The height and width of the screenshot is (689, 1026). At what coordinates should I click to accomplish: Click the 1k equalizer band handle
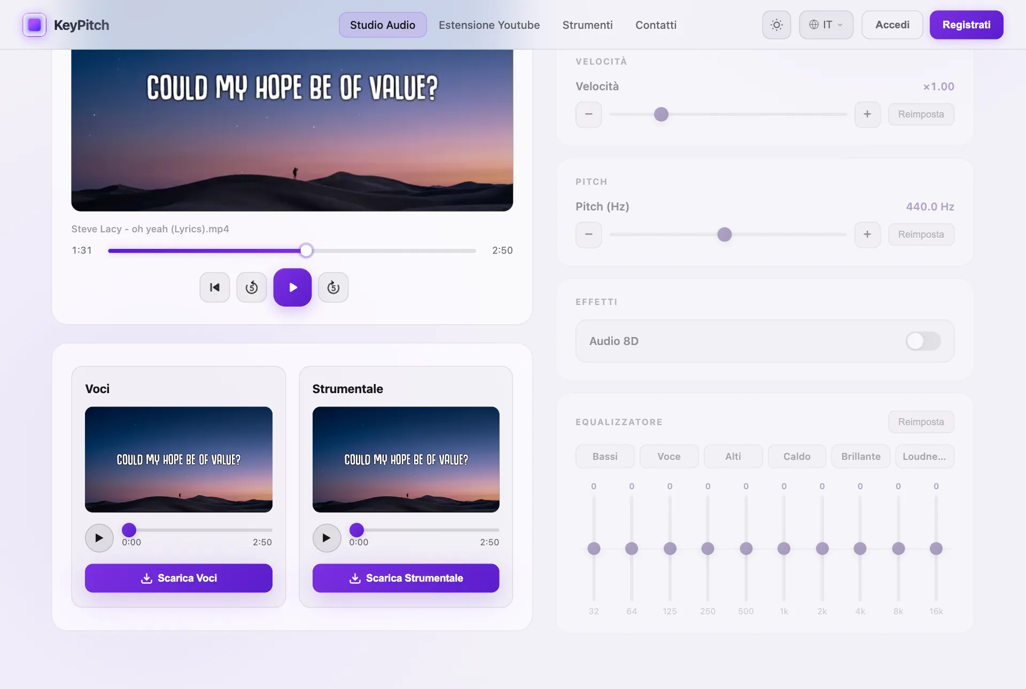click(x=784, y=549)
